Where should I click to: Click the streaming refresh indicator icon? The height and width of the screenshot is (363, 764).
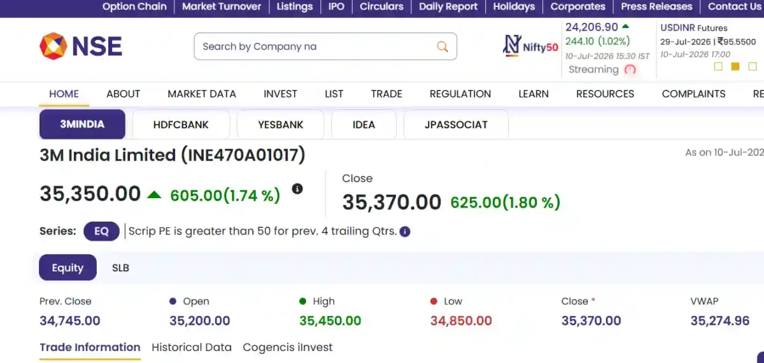click(630, 69)
